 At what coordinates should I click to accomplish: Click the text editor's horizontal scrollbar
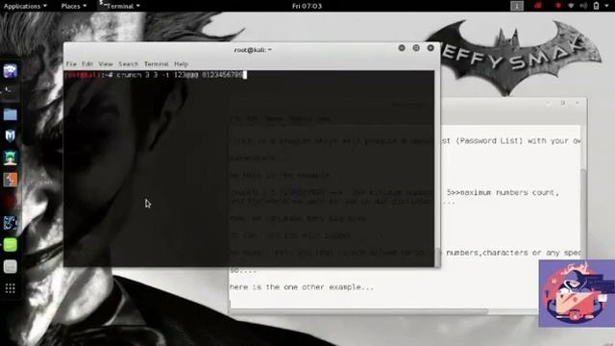tap(358, 311)
